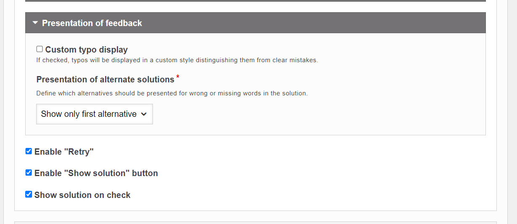Screen dimensions: 517x224
Task: Untick the Show solution on check checkbox
Action: click(29, 194)
